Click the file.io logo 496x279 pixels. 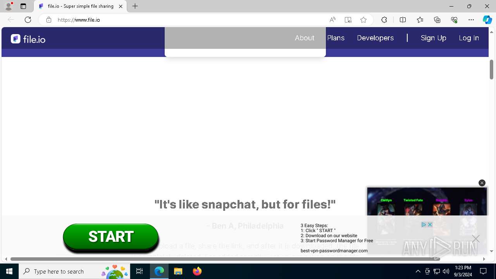coord(28,39)
